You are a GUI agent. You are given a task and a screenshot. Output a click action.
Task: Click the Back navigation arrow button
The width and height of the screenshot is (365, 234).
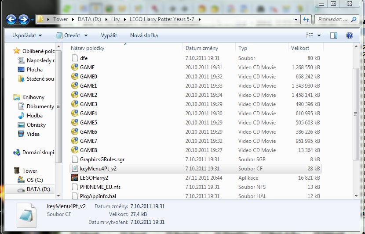coord(11,19)
